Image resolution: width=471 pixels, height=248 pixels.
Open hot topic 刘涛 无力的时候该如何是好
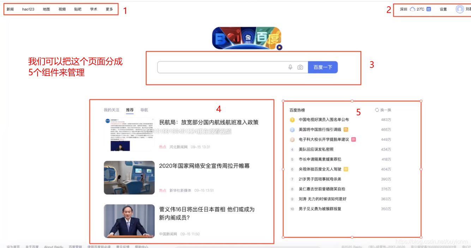[322, 199]
